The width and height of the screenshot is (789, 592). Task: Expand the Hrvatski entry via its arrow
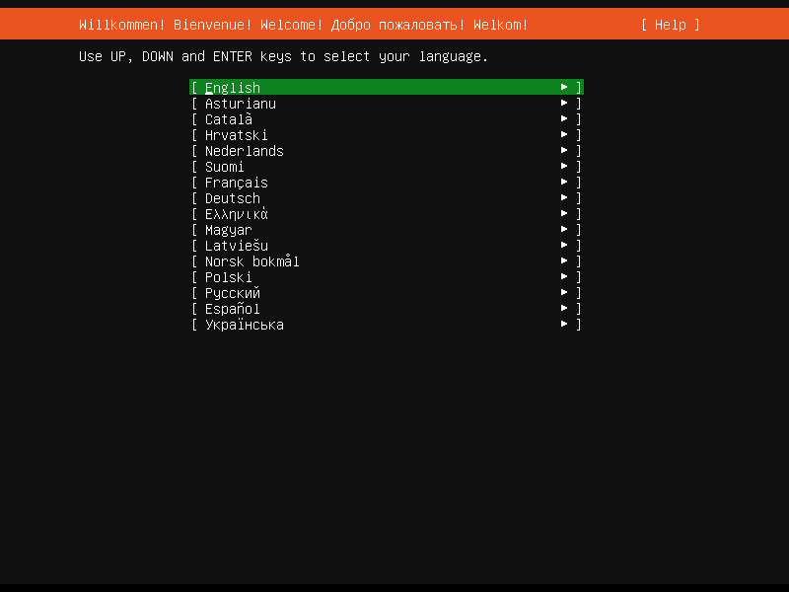[563, 134]
